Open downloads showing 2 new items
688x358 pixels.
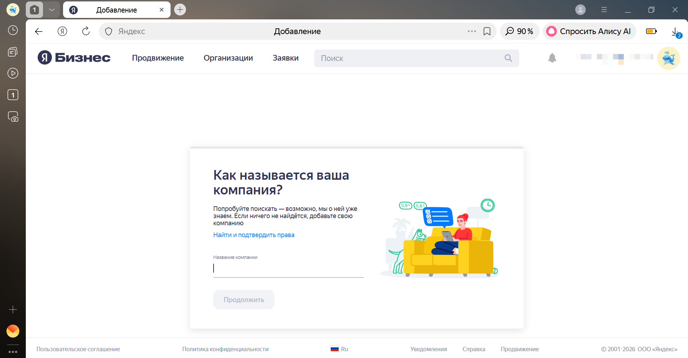click(x=675, y=31)
